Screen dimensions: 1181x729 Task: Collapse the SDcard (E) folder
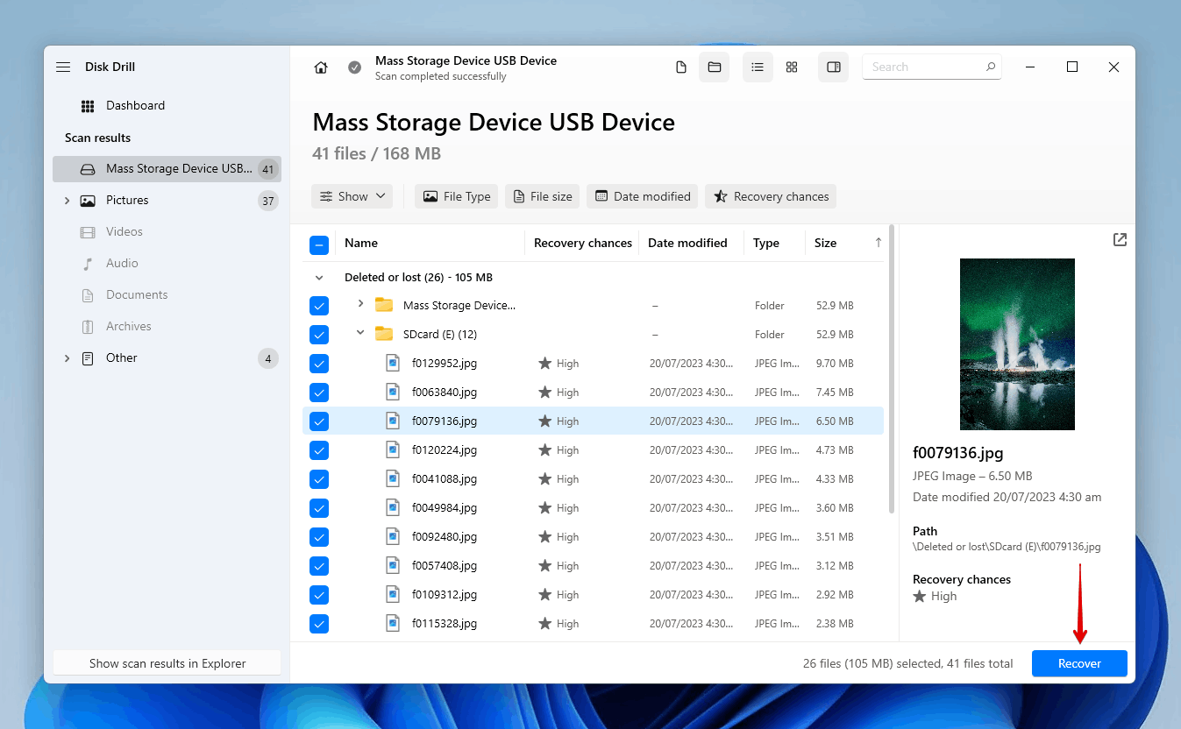[x=360, y=333]
